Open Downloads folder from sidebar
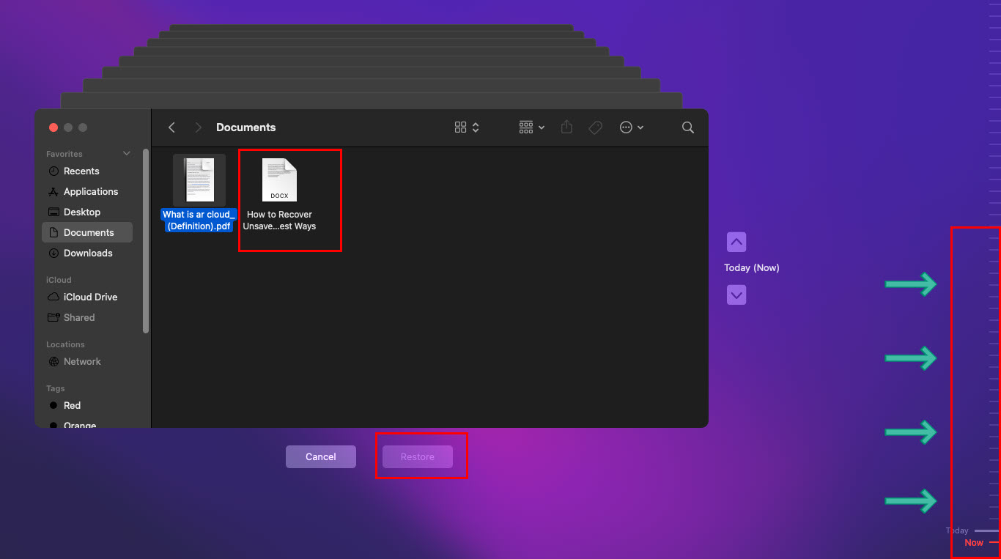 pos(88,253)
